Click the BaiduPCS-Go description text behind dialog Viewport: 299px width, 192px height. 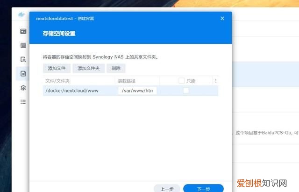pyautogui.click(x=267, y=133)
